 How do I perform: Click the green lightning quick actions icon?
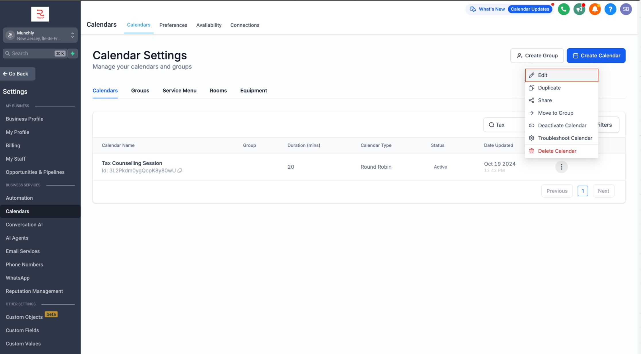(73, 53)
